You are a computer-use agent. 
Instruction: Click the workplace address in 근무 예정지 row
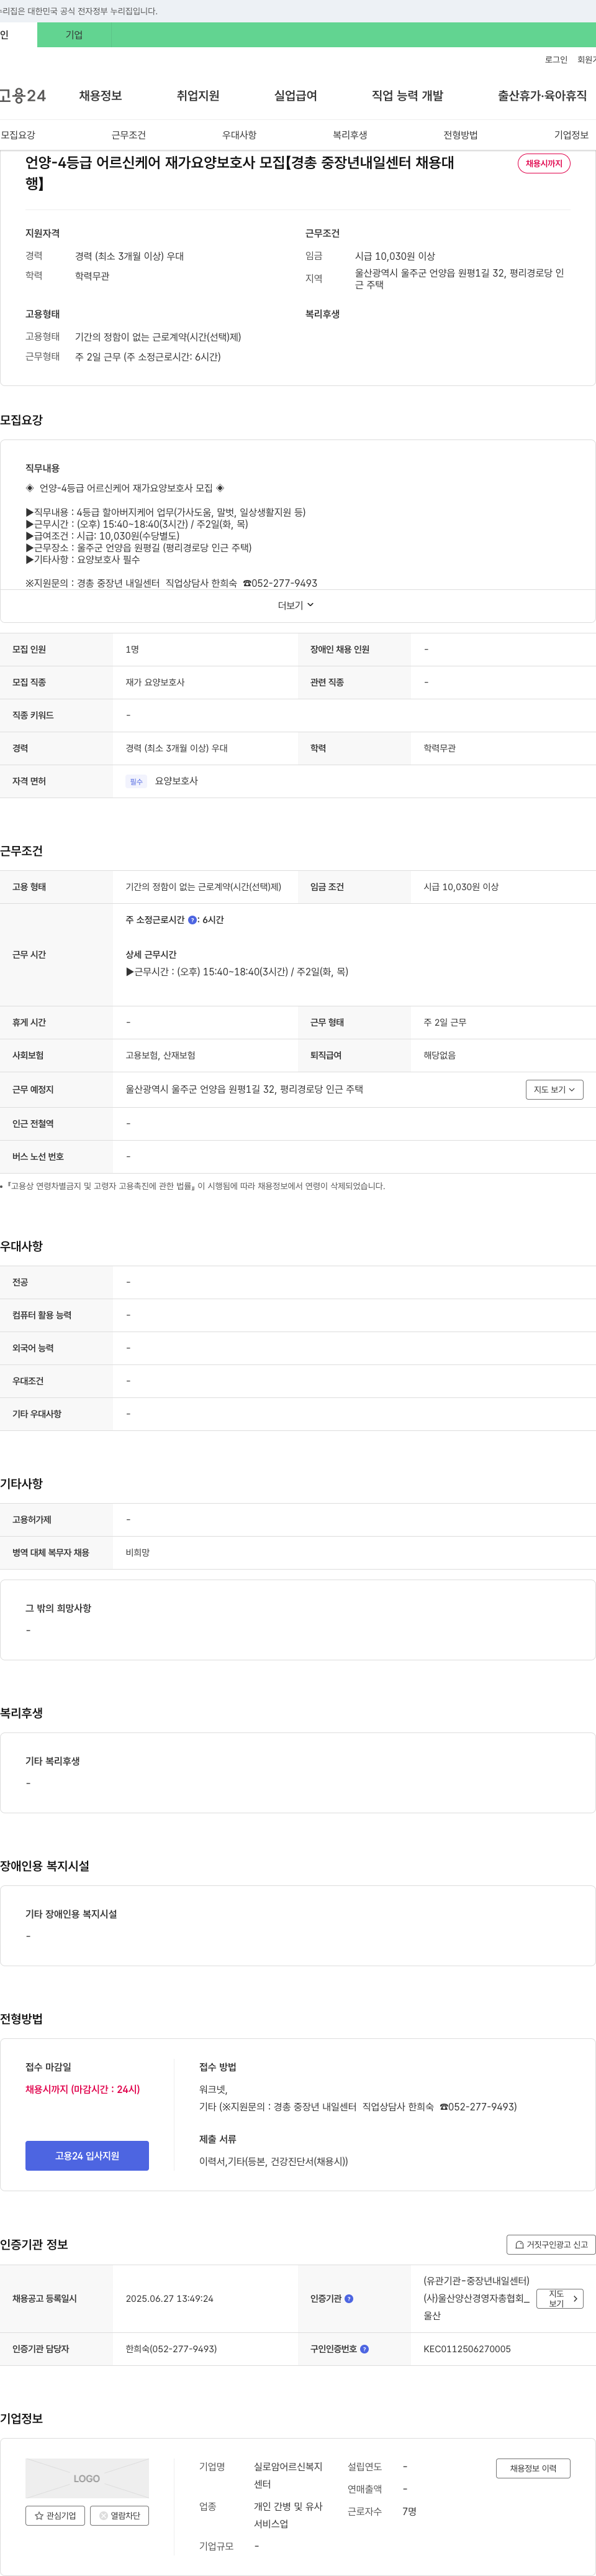(245, 1090)
